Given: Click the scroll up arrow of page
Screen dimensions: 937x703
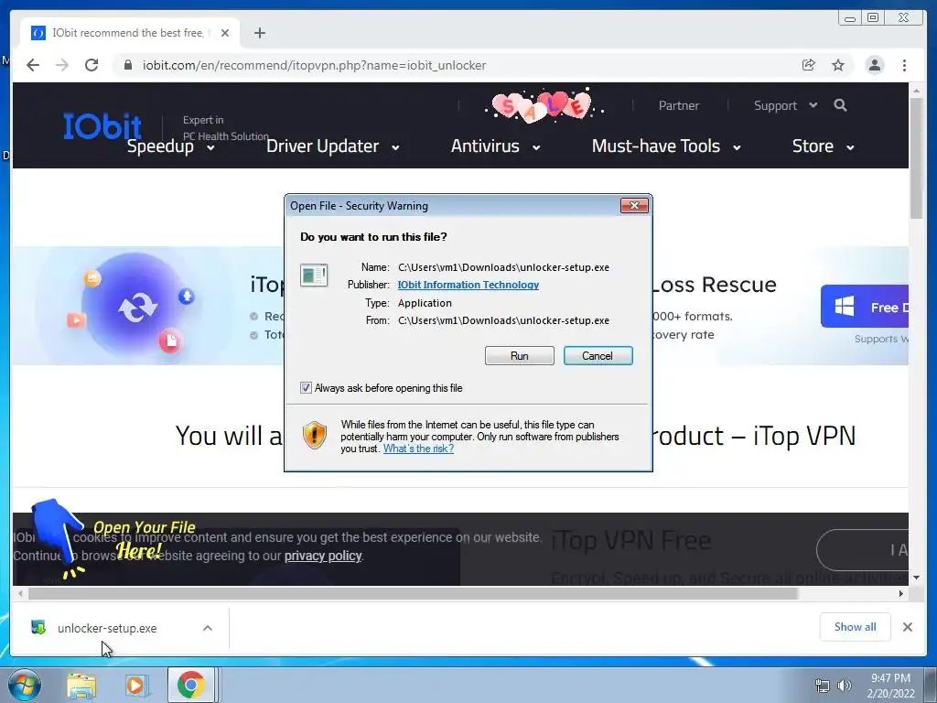Looking at the screenshot, I should [x=916, y=91].
